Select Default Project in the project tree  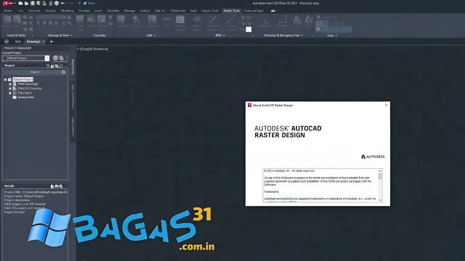point(23,80)
